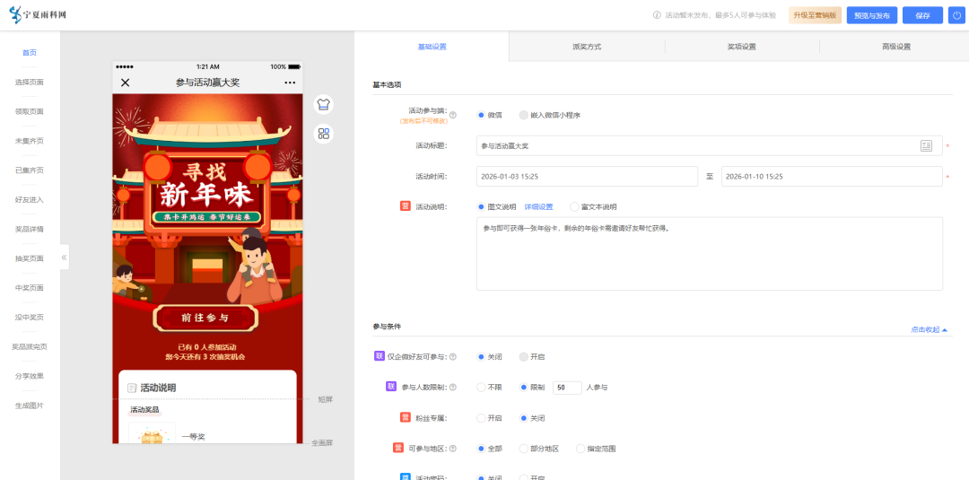This screenshot has width=969, height=480.
Task: Switch to 派奖方式 tab
Action: (587, 47)
